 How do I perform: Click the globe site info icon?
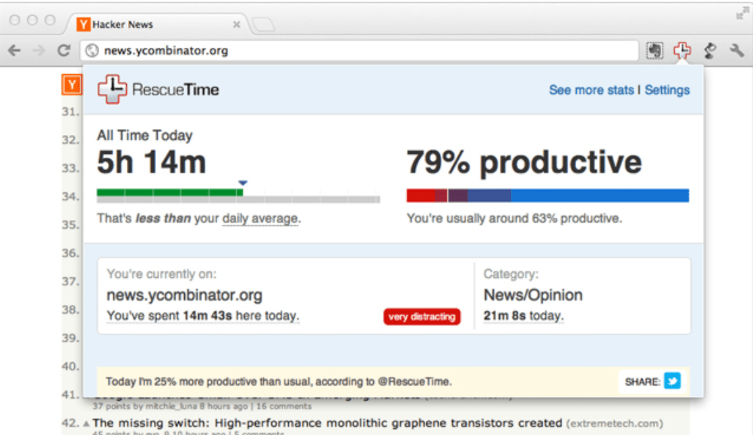click(92, 51)
